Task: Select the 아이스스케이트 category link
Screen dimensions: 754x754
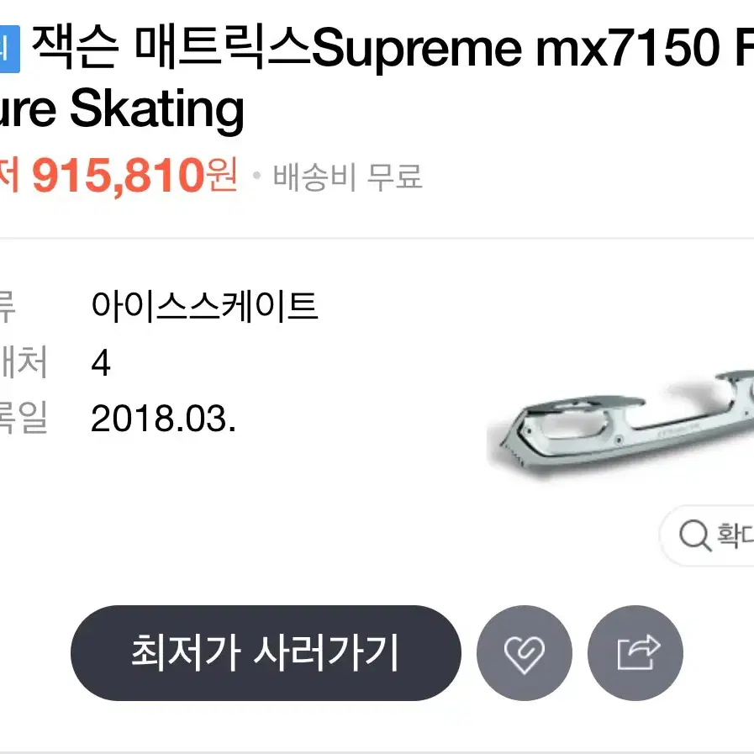Action: [x=204, y=306]
